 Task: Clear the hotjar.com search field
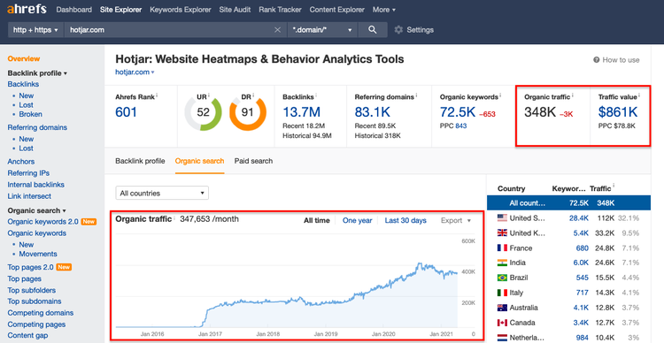278,30
